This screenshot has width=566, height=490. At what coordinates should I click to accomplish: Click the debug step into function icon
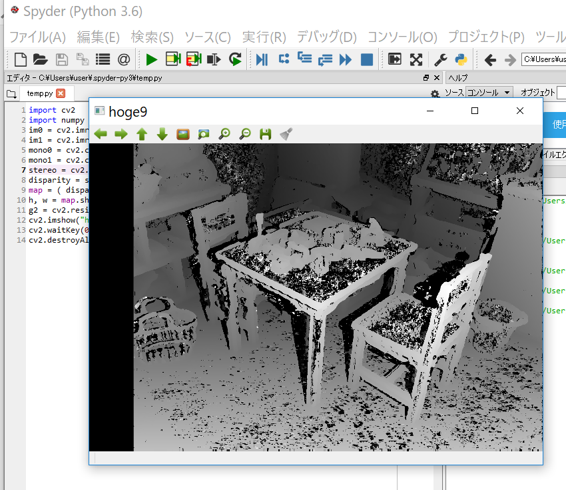click(x=305, y=58)
